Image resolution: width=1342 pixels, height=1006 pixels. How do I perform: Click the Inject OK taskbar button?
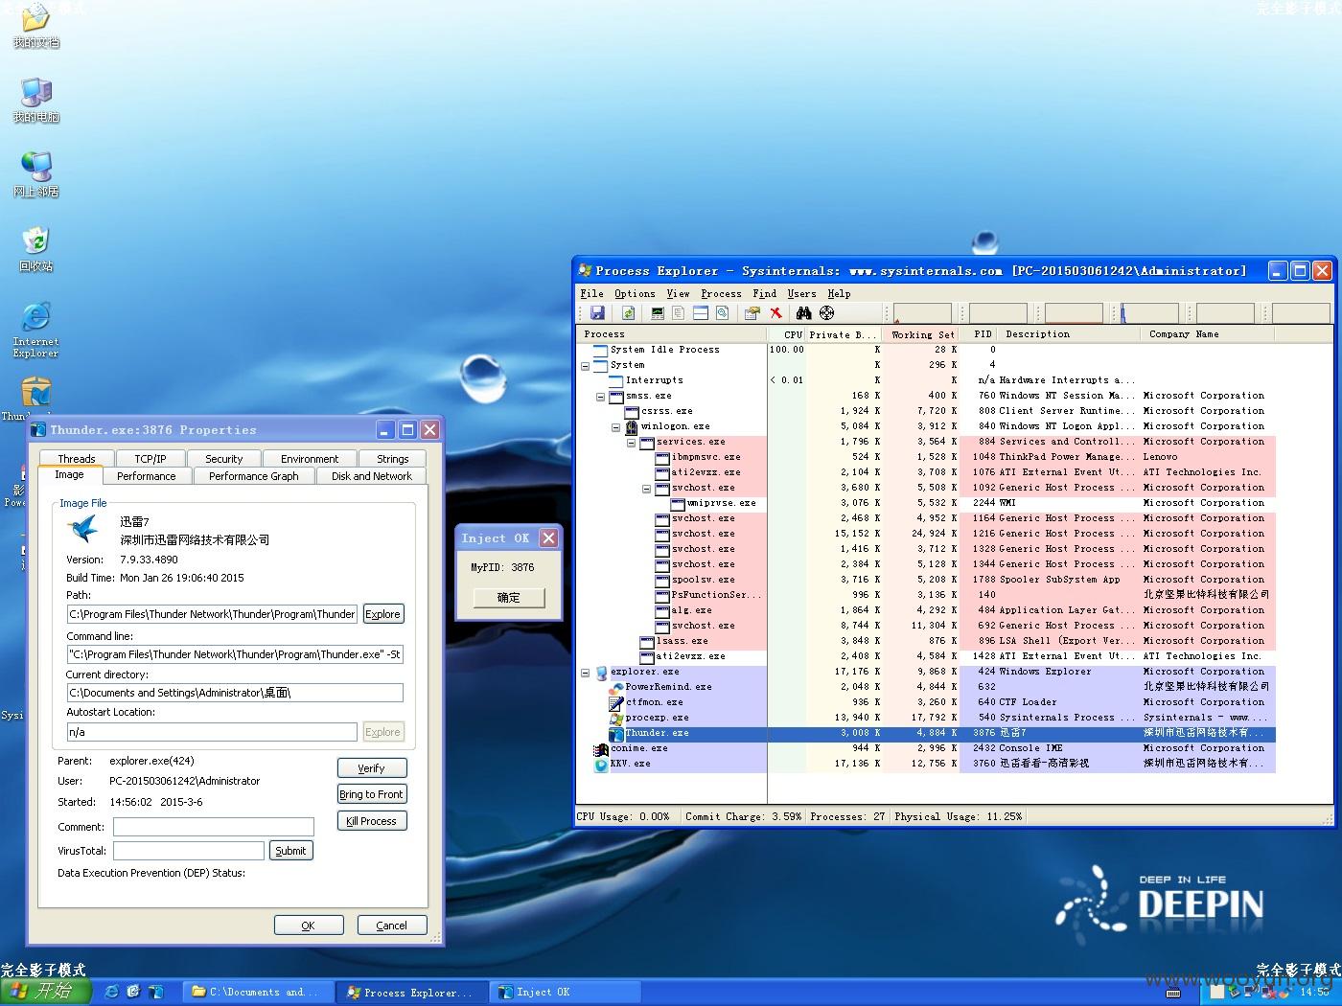(567, 993)
